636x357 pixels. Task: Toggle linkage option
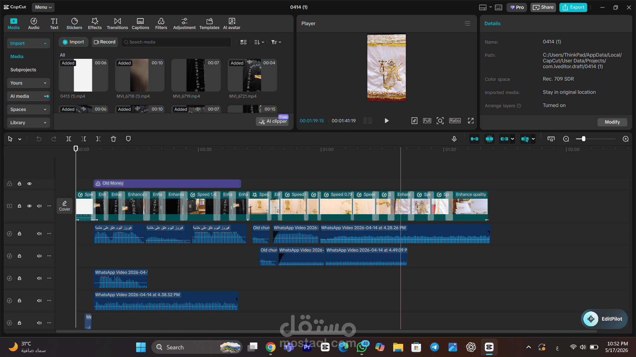(x=504, y=139)
